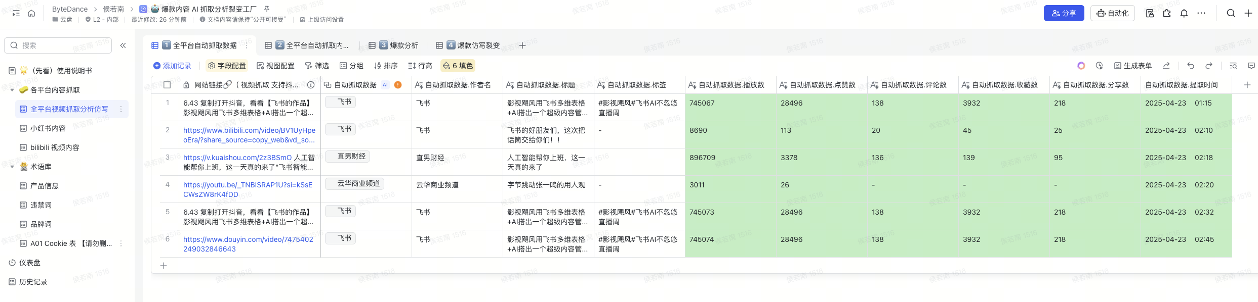1258x302 pixels.
Task: Collapse the 术语库 folder in sidebar
Action: (x=12, y=167)
